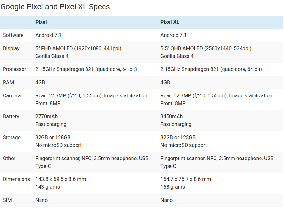Click the "Display" row label
Viewport: 284px width, 209px height.
pyautogui.click(x=11, y=49)
